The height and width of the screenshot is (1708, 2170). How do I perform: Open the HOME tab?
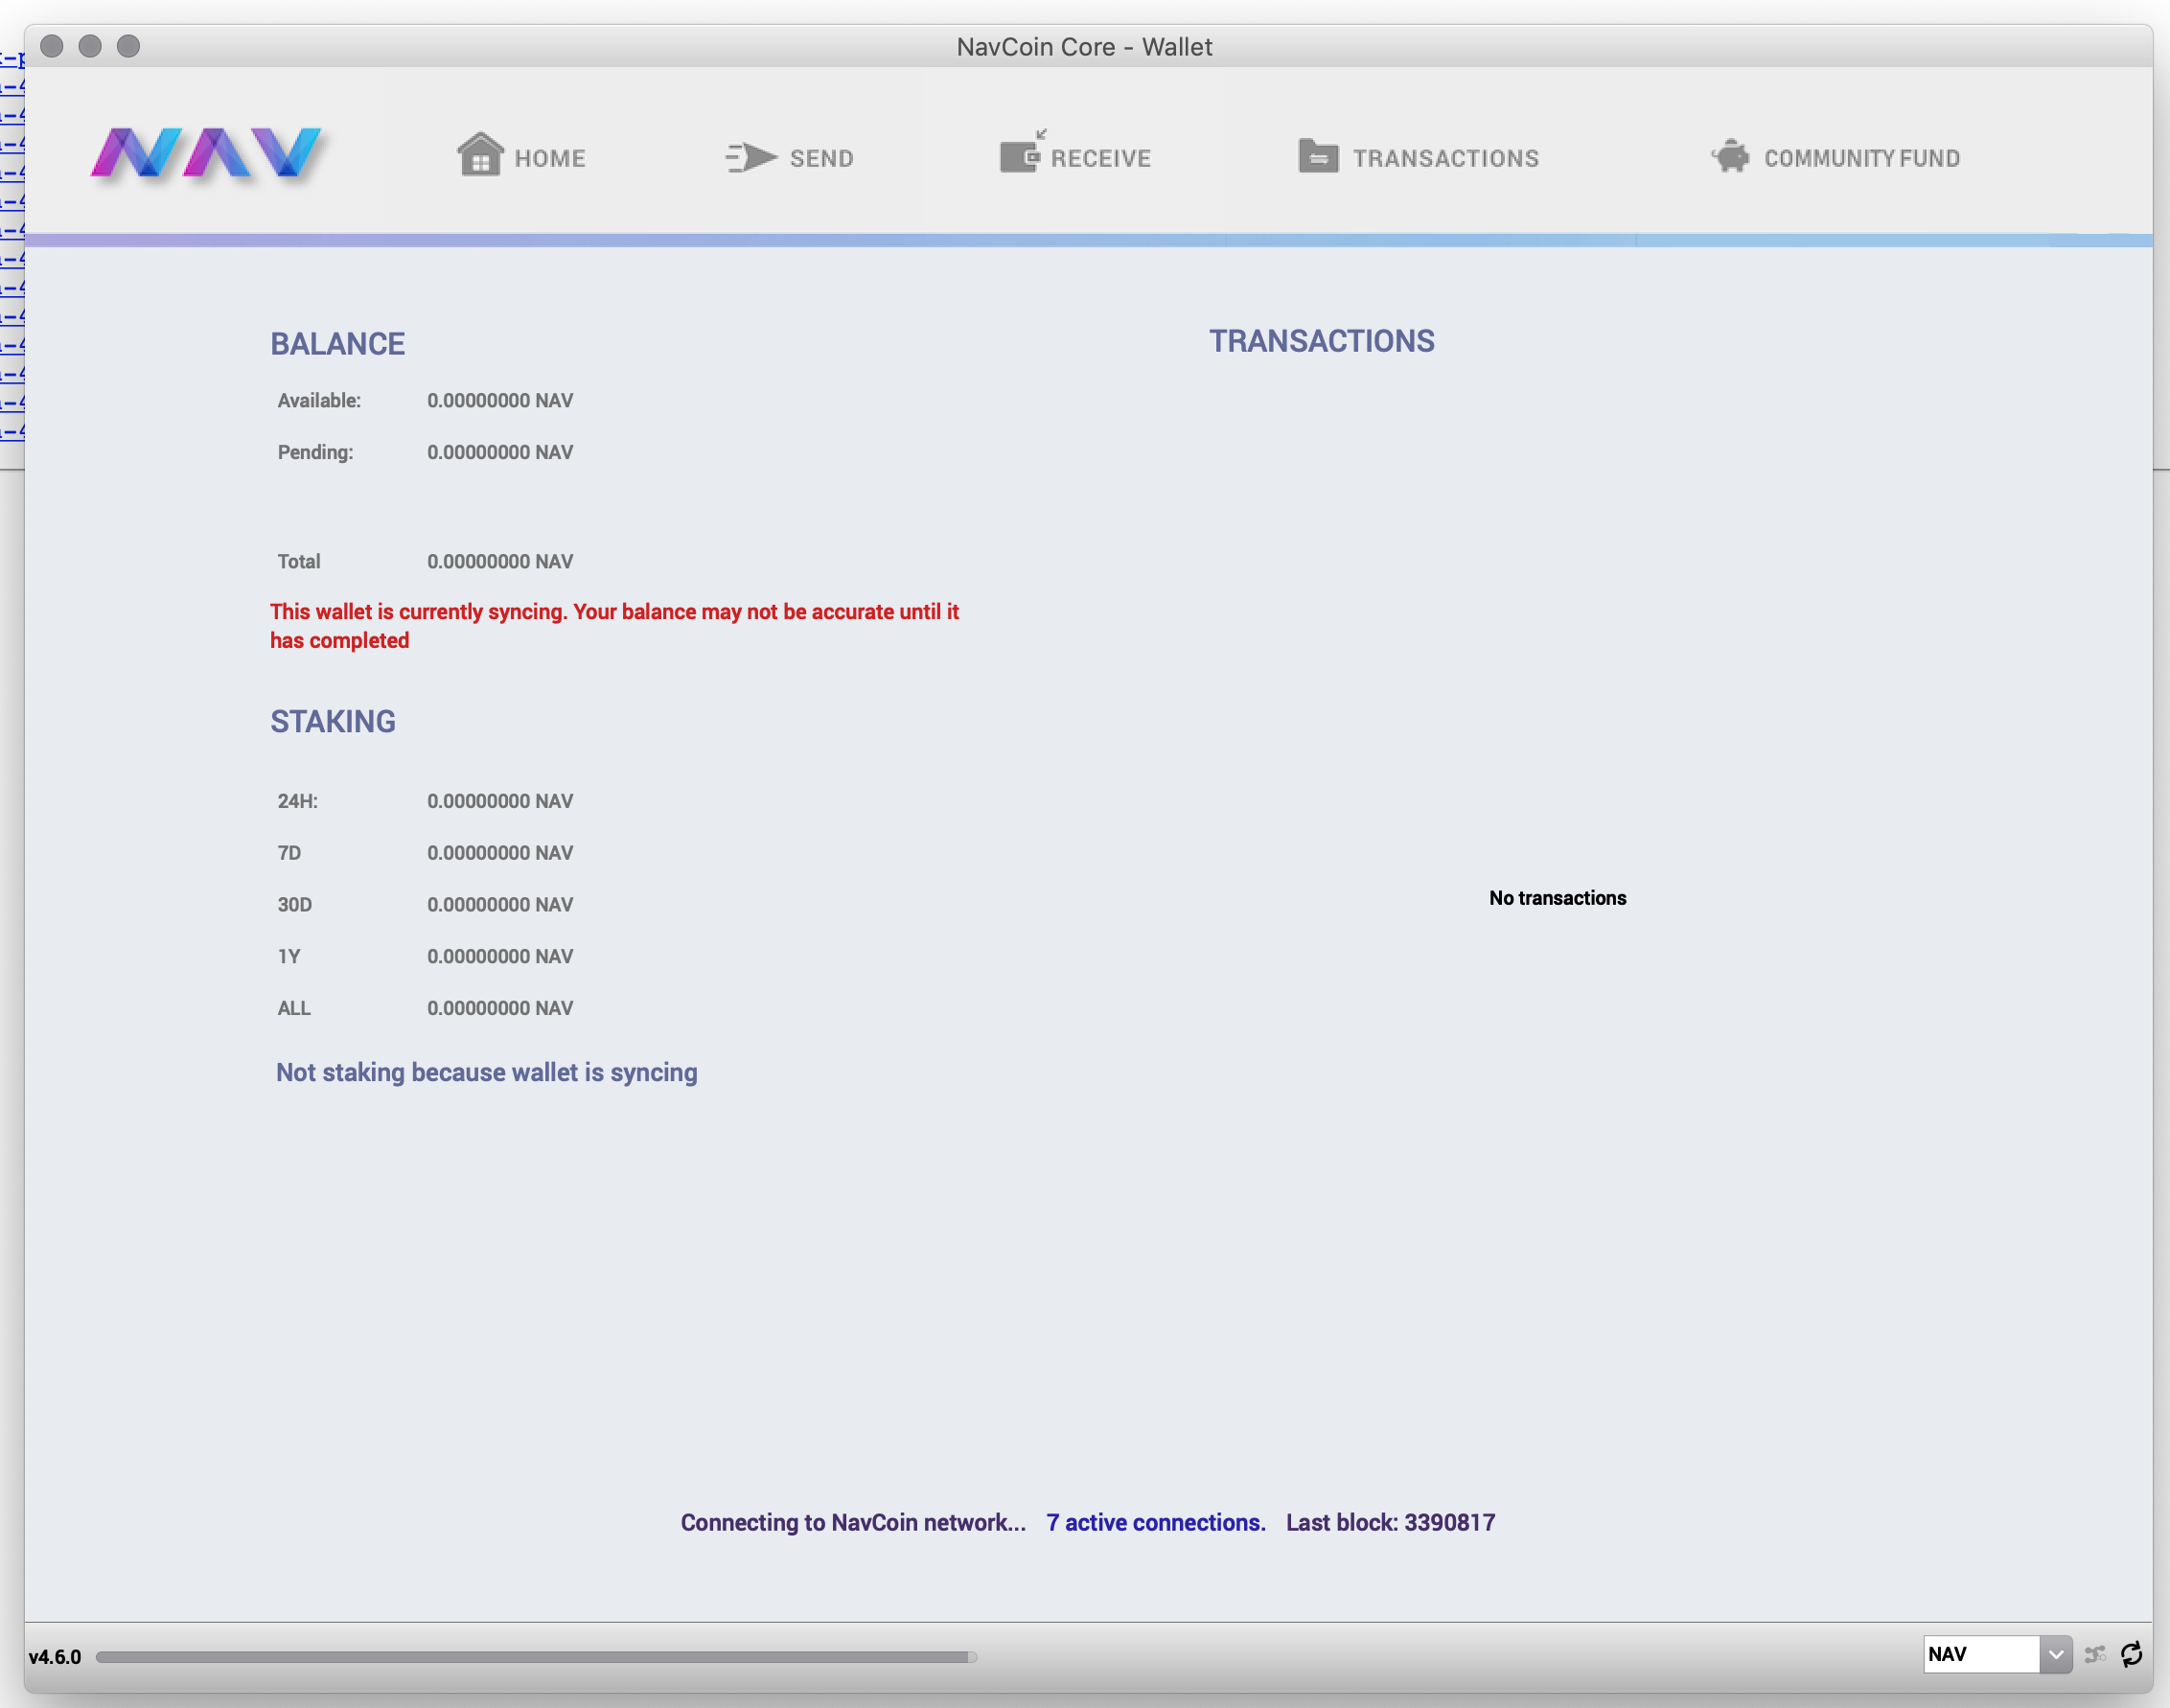point(550,158)
